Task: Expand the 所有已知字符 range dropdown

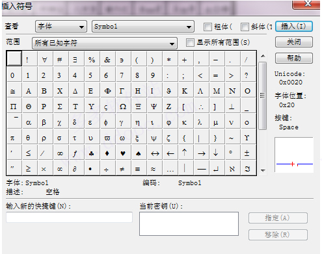Action: tap(105, 43)
